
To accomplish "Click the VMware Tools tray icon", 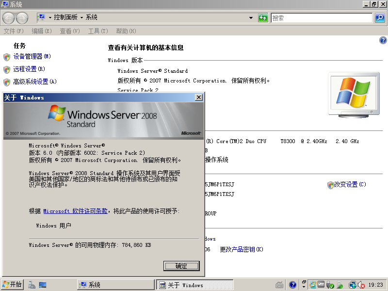I will pos(321,284).
